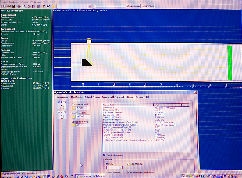Click the context help arrow icon
Screen dimensions: 242x178
[x=48, y=6]
